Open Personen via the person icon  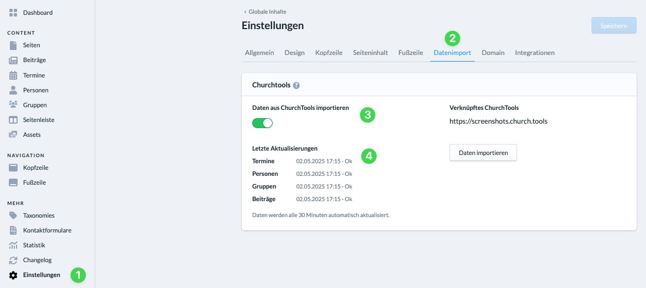[13, 90]
